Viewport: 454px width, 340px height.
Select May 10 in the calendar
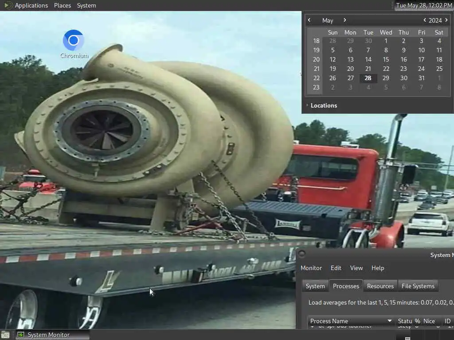click(x=421, y=50)
